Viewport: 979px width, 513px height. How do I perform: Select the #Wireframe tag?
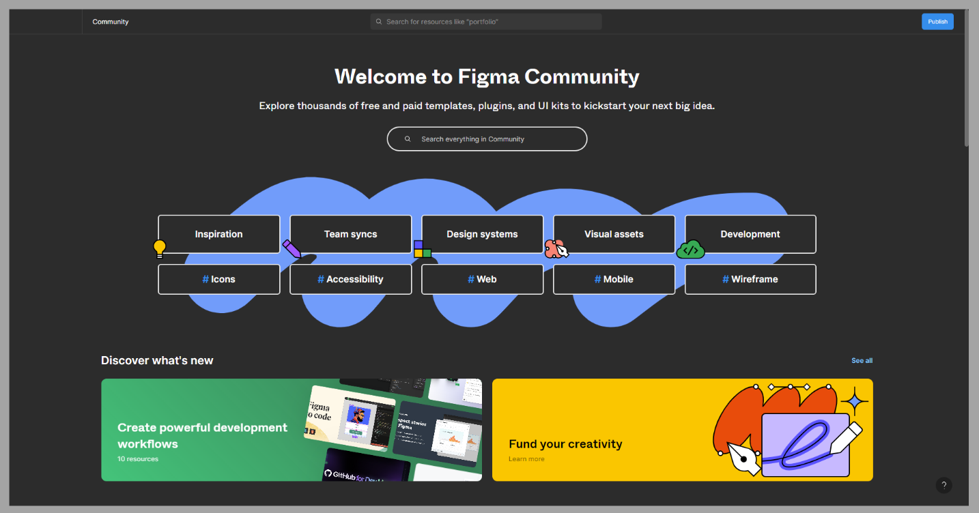point(750,279)
